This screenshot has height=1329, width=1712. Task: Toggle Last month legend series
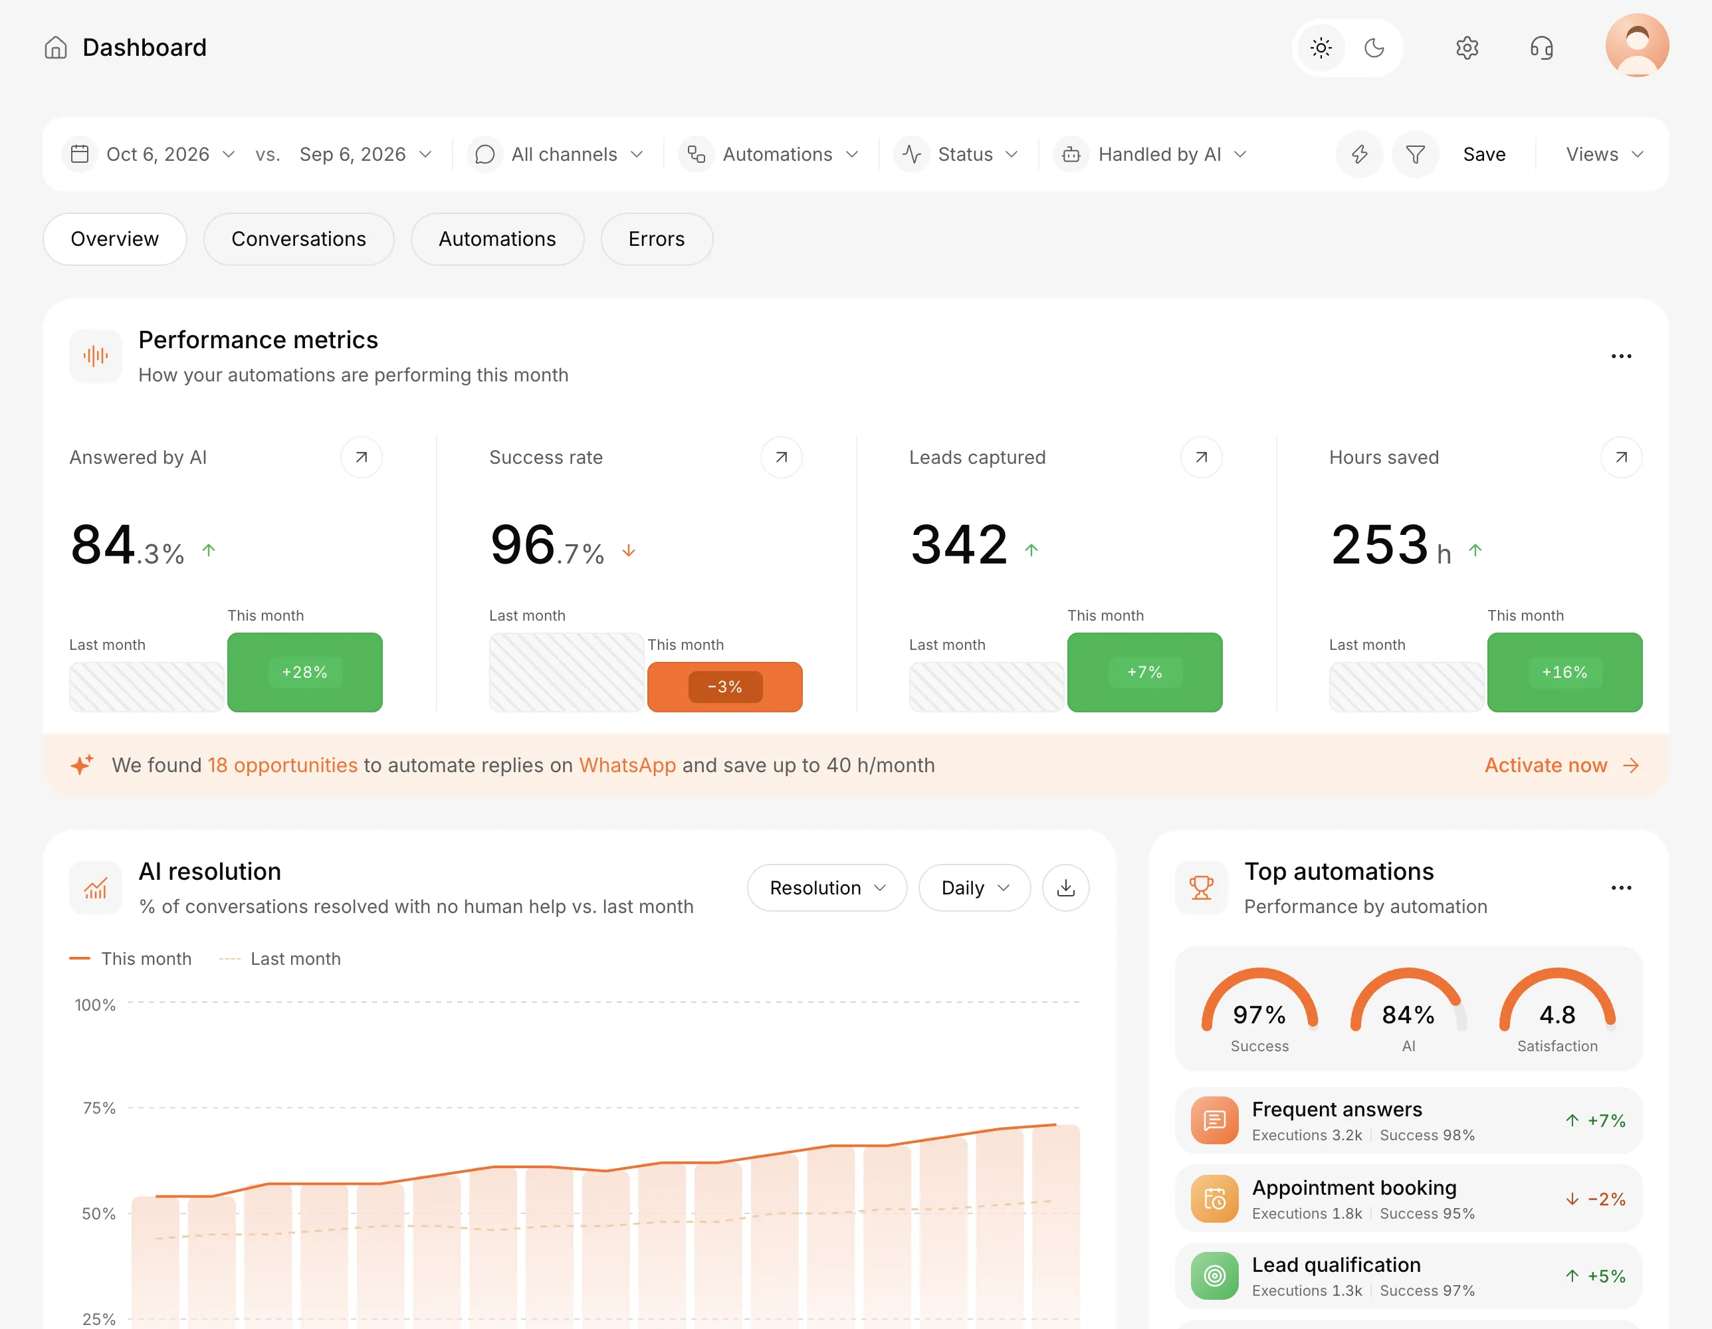point(280,959)
